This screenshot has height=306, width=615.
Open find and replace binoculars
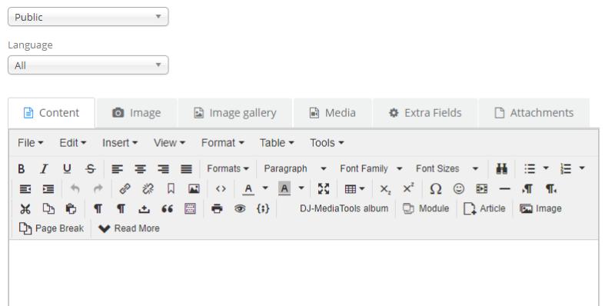(501, 168)
